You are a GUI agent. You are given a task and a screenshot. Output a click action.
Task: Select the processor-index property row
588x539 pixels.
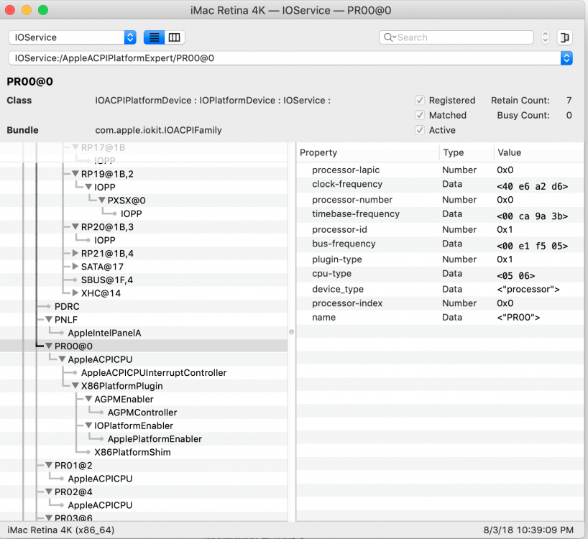pos(440,303)
